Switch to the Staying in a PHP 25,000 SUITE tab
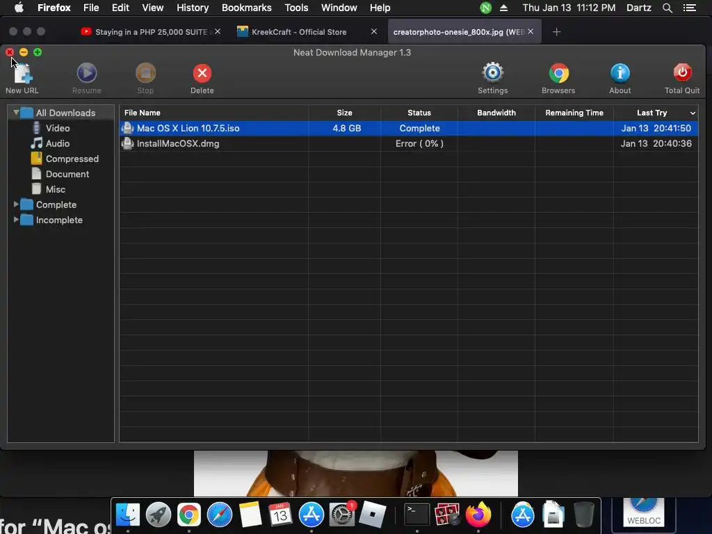The height and width of the screenshot is (534, 712). [x=150, y=32]
